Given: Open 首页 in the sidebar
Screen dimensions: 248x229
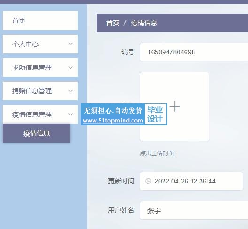Looking at the screenshot, I should click(40, 21).
